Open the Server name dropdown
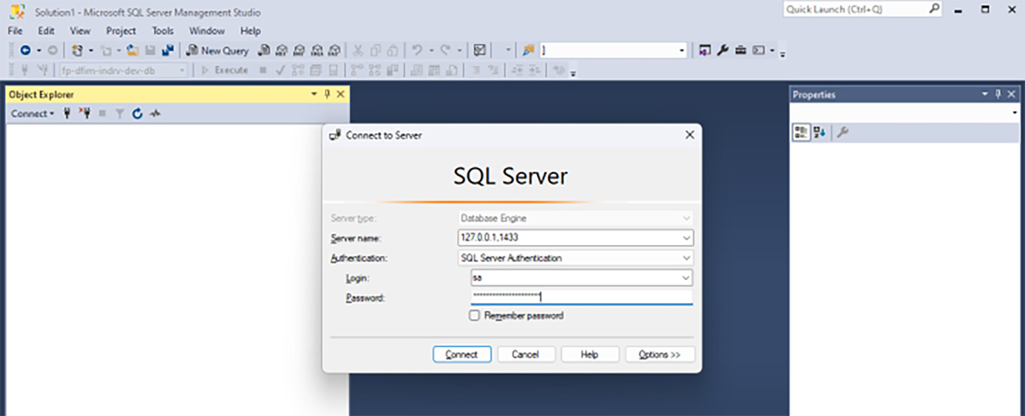1025x416 pixels. click(686, 238)
